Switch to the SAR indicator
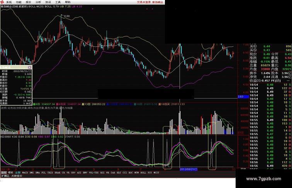292x188 pixels. [x=113, y=173]
